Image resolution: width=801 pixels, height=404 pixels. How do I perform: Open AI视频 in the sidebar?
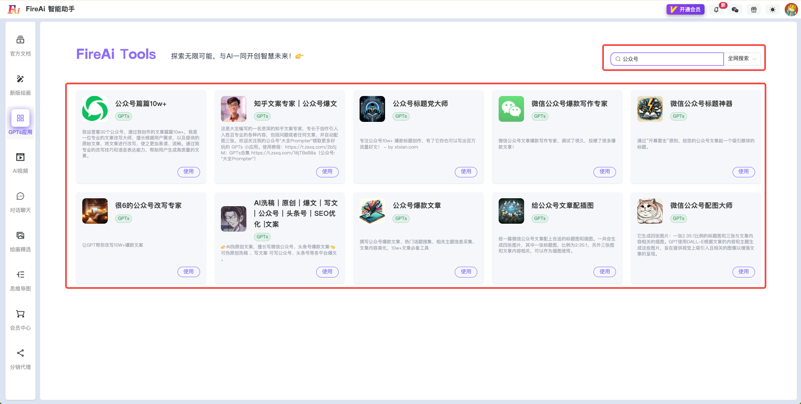(20, 163)
